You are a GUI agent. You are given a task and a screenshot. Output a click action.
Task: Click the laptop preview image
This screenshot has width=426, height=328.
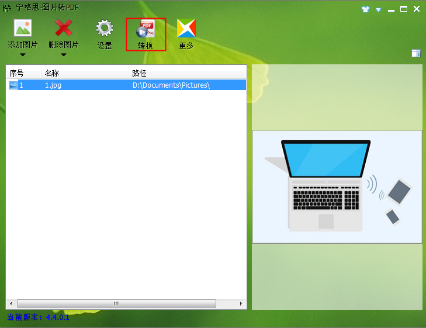click(x=337, y=187)
